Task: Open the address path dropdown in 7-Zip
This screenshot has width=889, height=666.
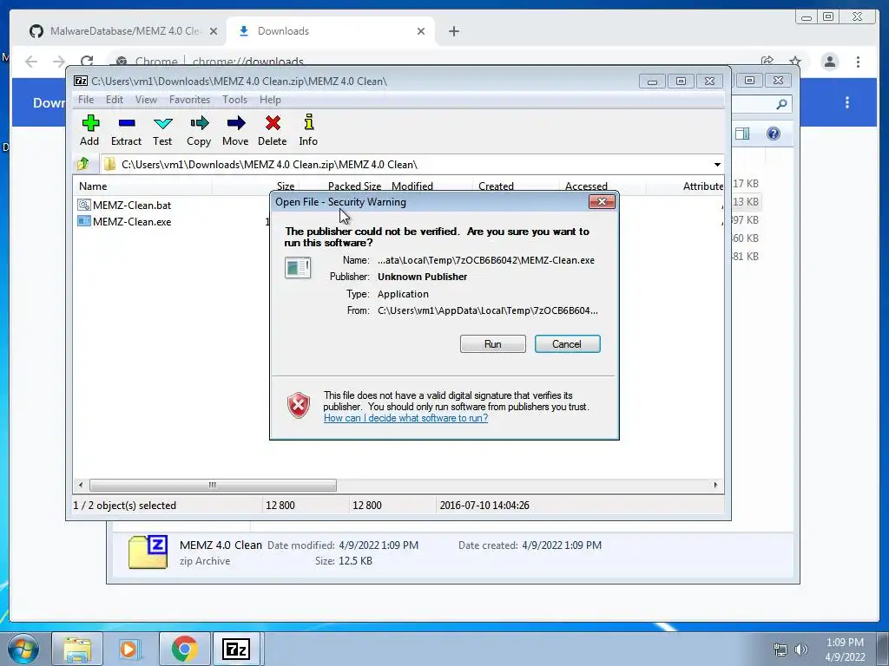Action: click(x=717, y=165)
